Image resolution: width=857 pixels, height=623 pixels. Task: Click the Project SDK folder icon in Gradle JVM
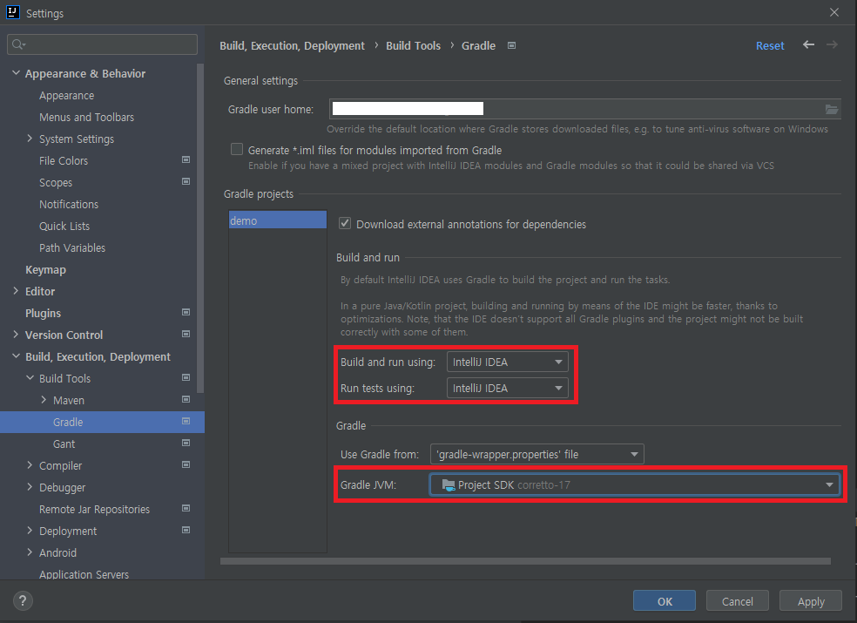point(449,484)
